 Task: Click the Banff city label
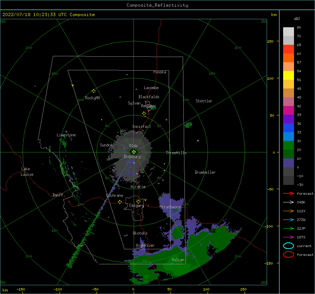[x=58, y=195]
